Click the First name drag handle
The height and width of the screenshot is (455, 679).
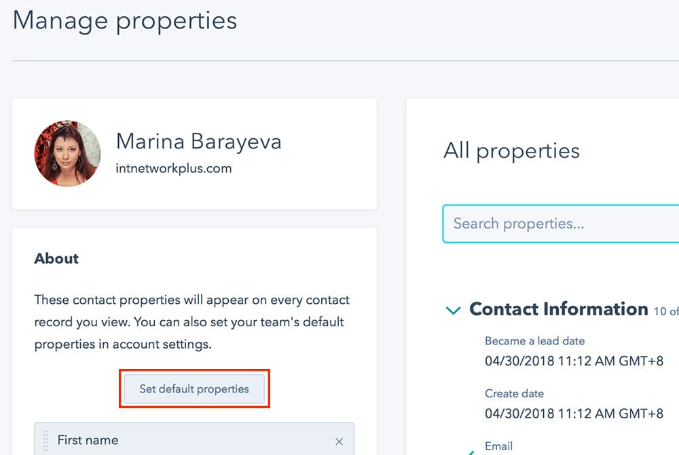point(46,441)
